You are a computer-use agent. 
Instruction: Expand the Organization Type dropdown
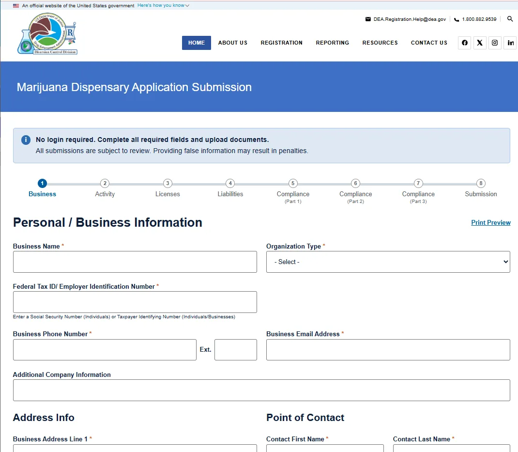tap(388, 262)
